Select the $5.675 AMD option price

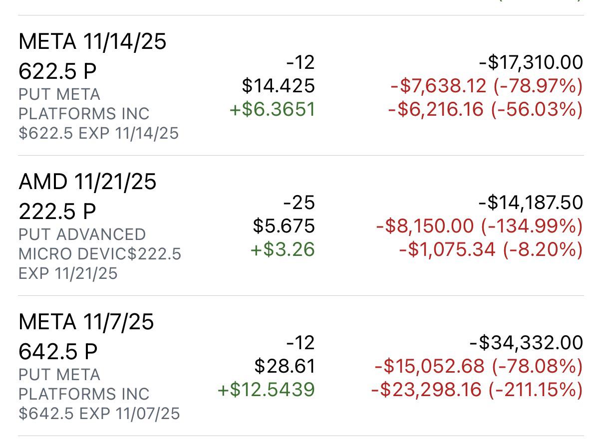pyautogui.click(x=284, y=226)
